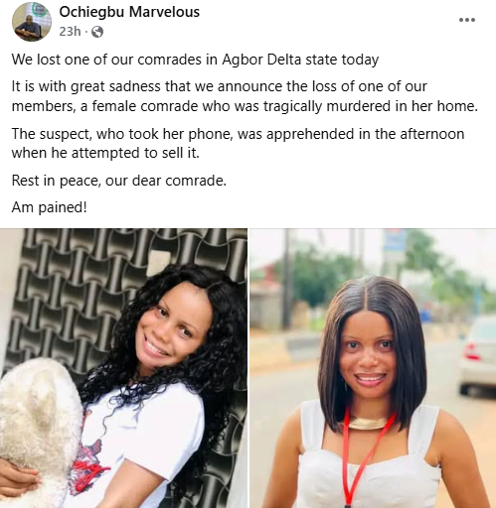The image size is (496, 508).
Task: Click the "Rest in peace, our dear comrade." line
Action: [119, 181]
